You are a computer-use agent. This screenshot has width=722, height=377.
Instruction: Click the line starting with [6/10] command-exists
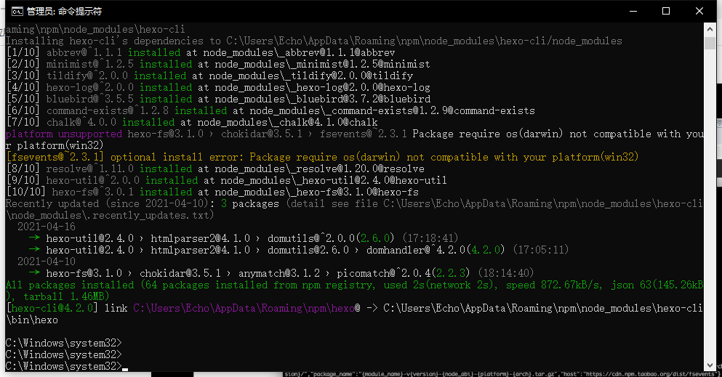tap(270, 110)
